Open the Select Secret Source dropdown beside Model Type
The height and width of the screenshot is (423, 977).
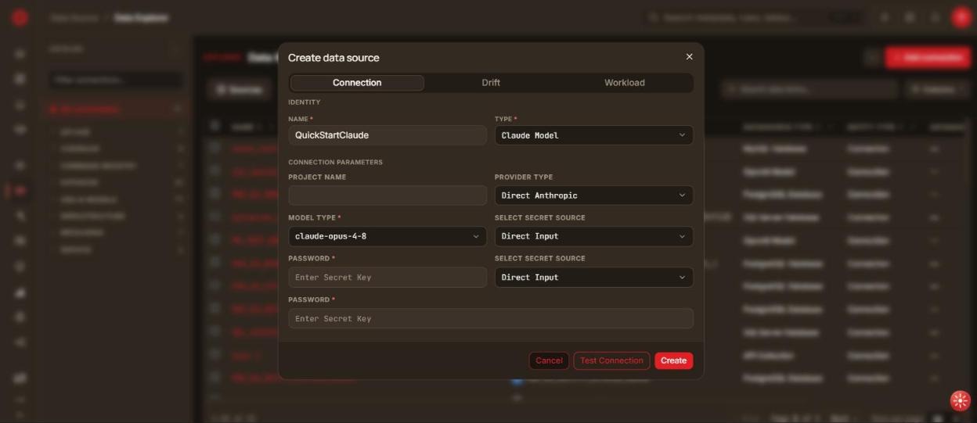click(x=593, y=236)
